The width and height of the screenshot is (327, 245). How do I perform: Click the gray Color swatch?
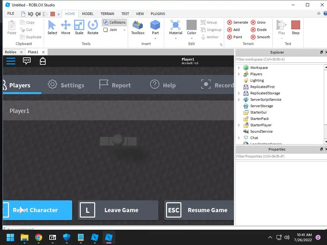(192, 25)
